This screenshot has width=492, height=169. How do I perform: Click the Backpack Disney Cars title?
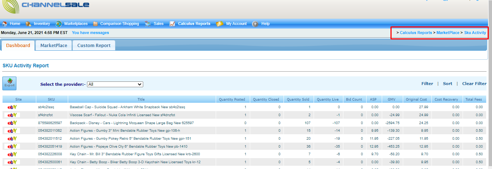[132, 123]
